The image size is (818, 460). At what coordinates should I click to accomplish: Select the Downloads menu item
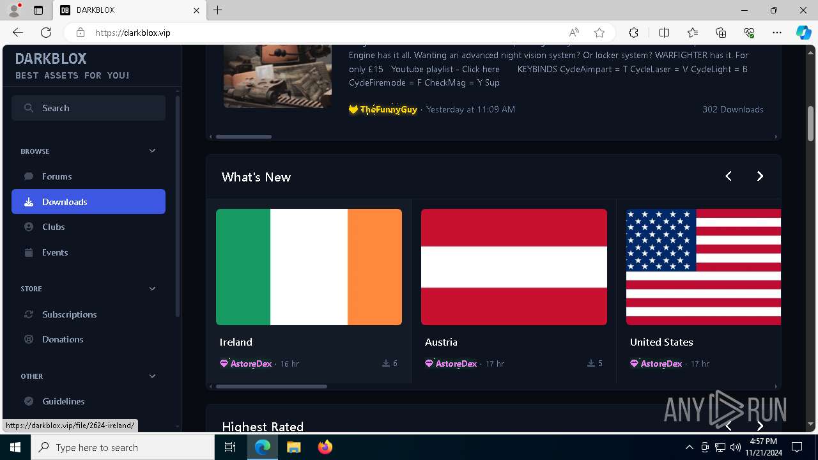click(x=88, y=202)
